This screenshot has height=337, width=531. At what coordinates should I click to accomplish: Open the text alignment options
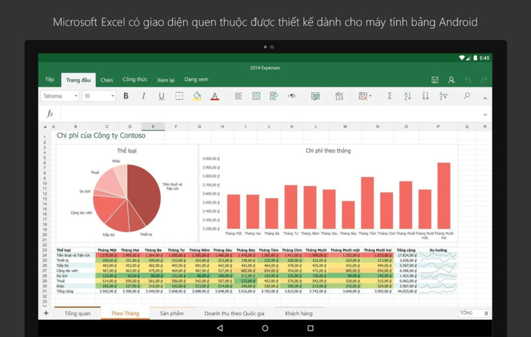pyautogui.click(x=238, y=96)
